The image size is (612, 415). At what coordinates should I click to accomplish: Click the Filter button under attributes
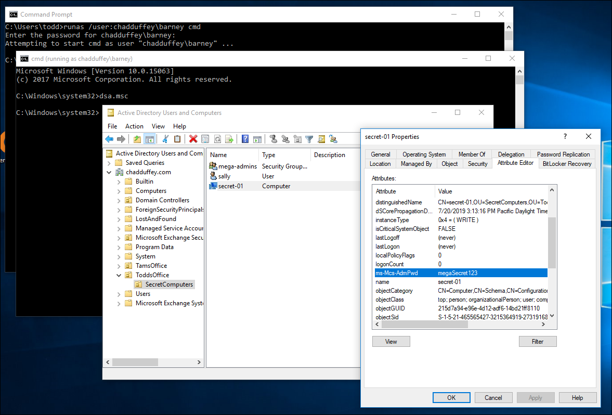tap(538, 342)
